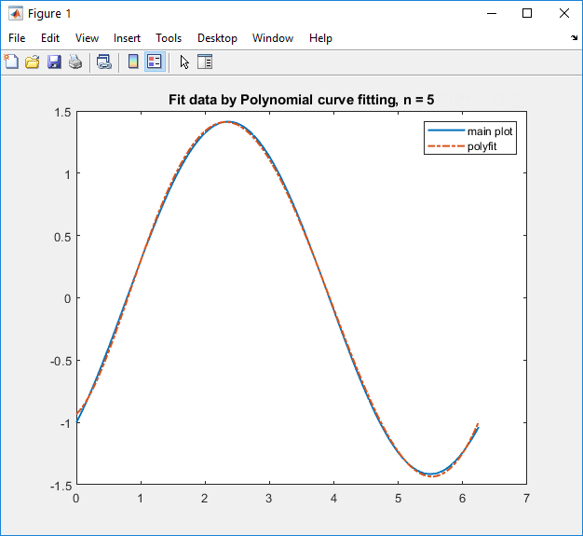583x536 pixels.
Task: Open the Desktop menu
Action: tap(217, 38)
